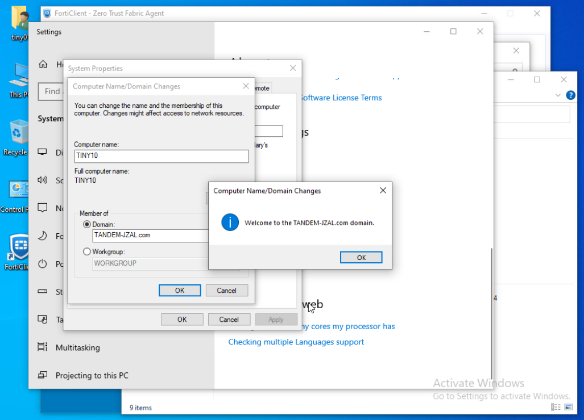Click into the Computer name text field
The height and width of the screenshot is (420, 584).
click(161, 157)
